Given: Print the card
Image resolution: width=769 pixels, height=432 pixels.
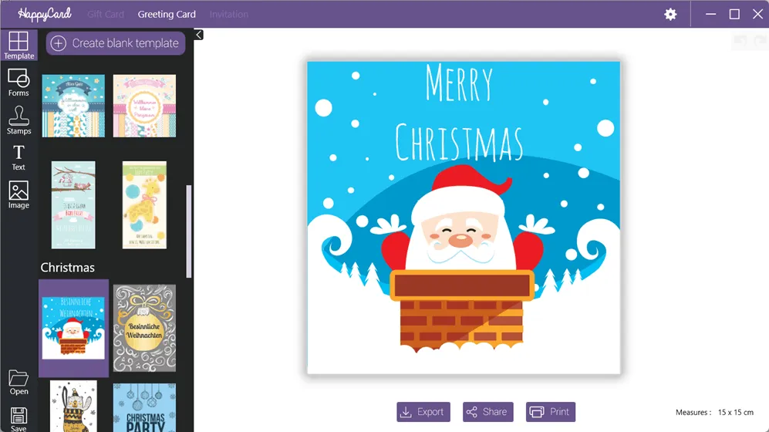Looking at the screenshot, I should [x=551, y=412].
